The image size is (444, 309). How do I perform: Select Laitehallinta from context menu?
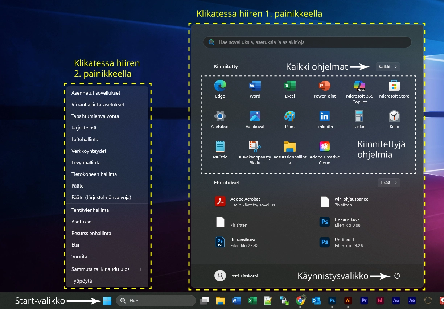pyautogui.click(x=85, y=139)
